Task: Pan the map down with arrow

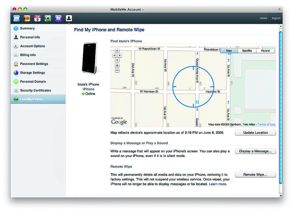Action: 117,60
